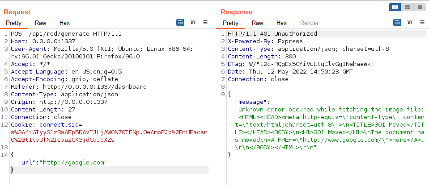Select top-bottom split layout icon
The width and height of the screenshot is (429, 185).
tap(408, 8)
